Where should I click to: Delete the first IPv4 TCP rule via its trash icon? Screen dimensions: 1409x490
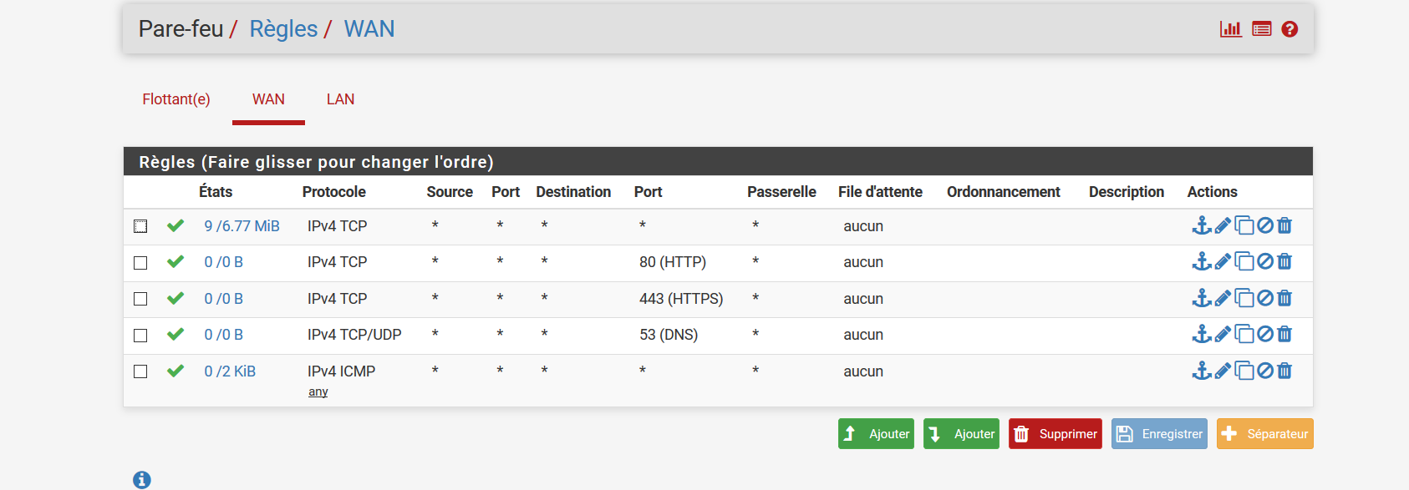[x=1285, y=225]
